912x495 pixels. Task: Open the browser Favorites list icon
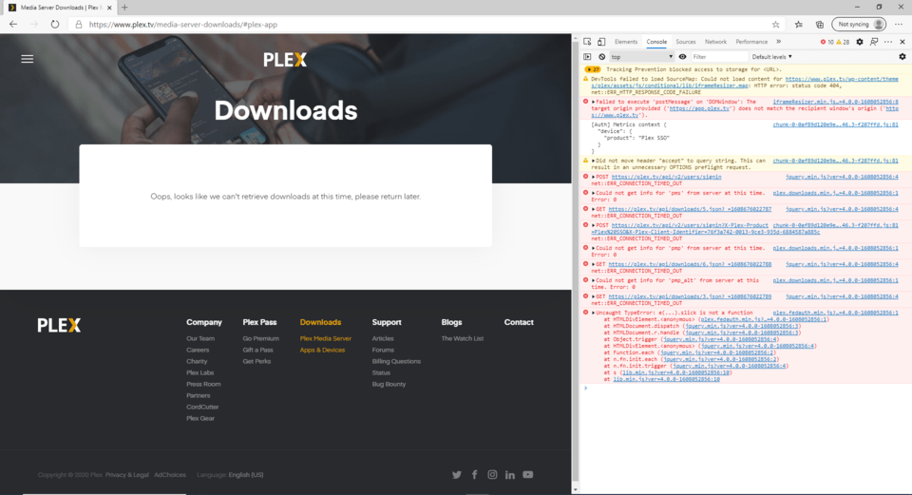799,25
